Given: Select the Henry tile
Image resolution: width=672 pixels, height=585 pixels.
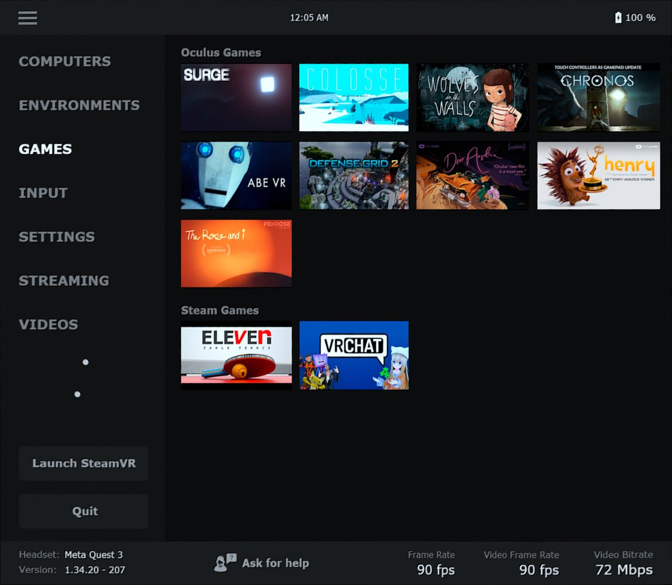Looking at the screenshot, I should pos(599,175).
